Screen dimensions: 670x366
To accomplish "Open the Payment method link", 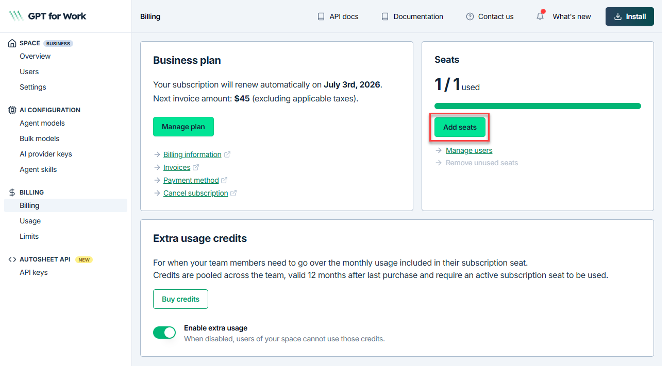I will [x=191, y=180].
